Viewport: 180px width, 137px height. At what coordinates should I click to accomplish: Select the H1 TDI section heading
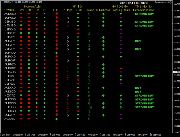tap(78, 7)
